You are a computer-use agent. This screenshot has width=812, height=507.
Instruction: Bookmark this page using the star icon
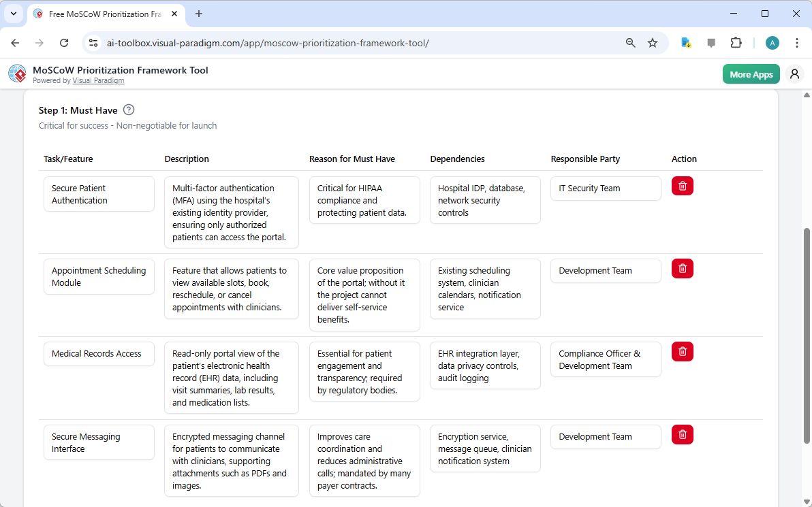coord(653,42)
